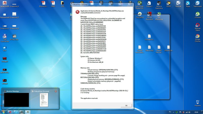Select the Левые акки text file

(x=149, y=48)
